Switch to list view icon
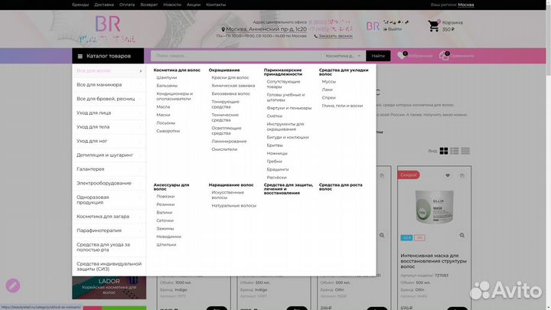 click(x=455, y=151)
